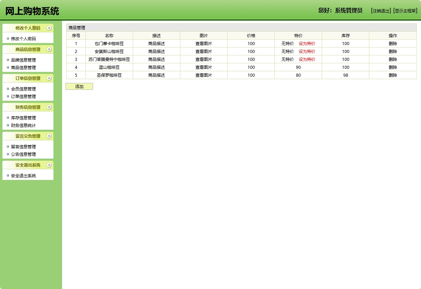Click the 无特价 text for 安第斯山咖啡豆
This screenshot has height=289, width=421.
pos(288,51)
